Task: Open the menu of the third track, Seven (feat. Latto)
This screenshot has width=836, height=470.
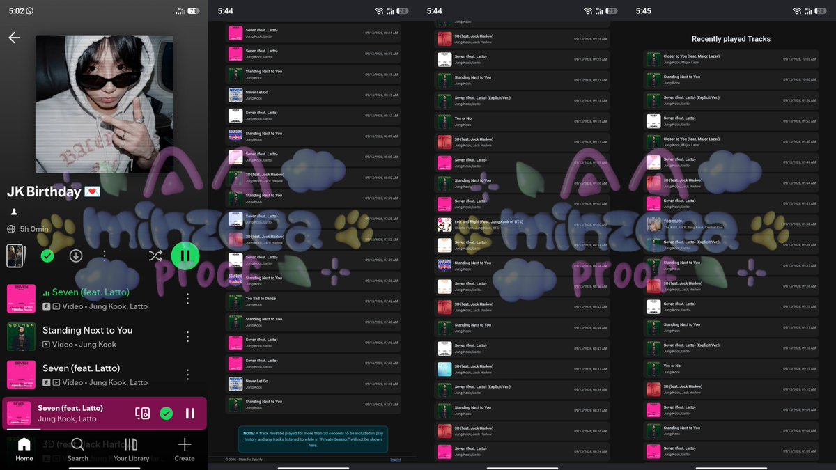Action: click(187, 375)
